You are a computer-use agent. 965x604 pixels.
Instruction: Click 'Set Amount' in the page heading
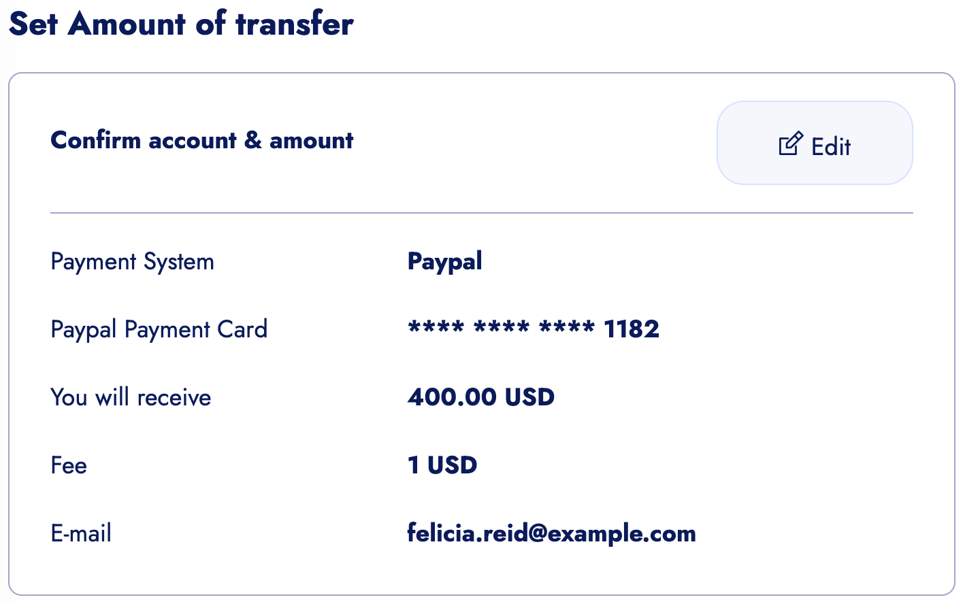(97, 24)
